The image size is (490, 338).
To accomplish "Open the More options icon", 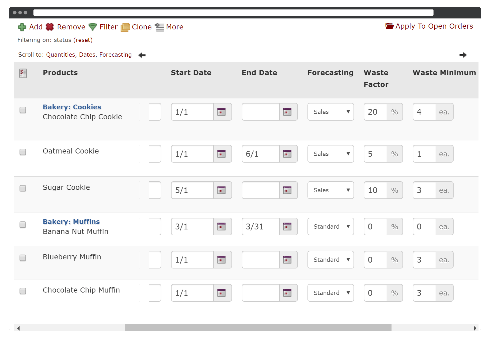I will point(159,27).
